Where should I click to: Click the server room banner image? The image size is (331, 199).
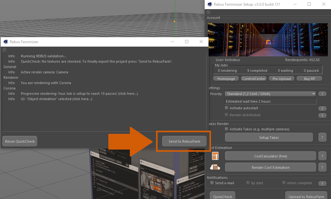(268, 40)
